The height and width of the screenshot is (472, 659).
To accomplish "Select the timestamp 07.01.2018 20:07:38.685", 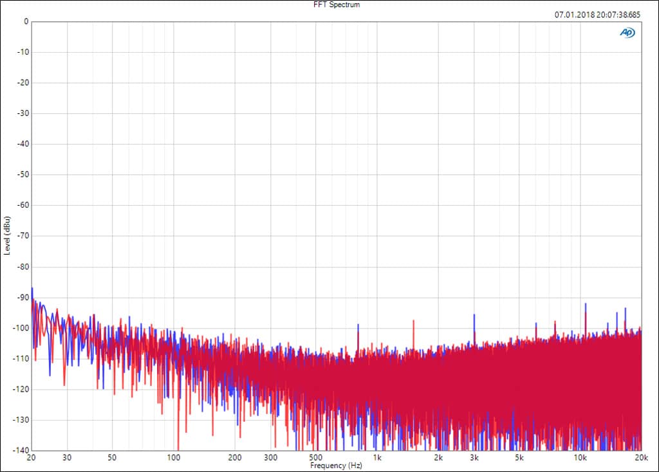I will pyautogui.click(x=598, y=14).
